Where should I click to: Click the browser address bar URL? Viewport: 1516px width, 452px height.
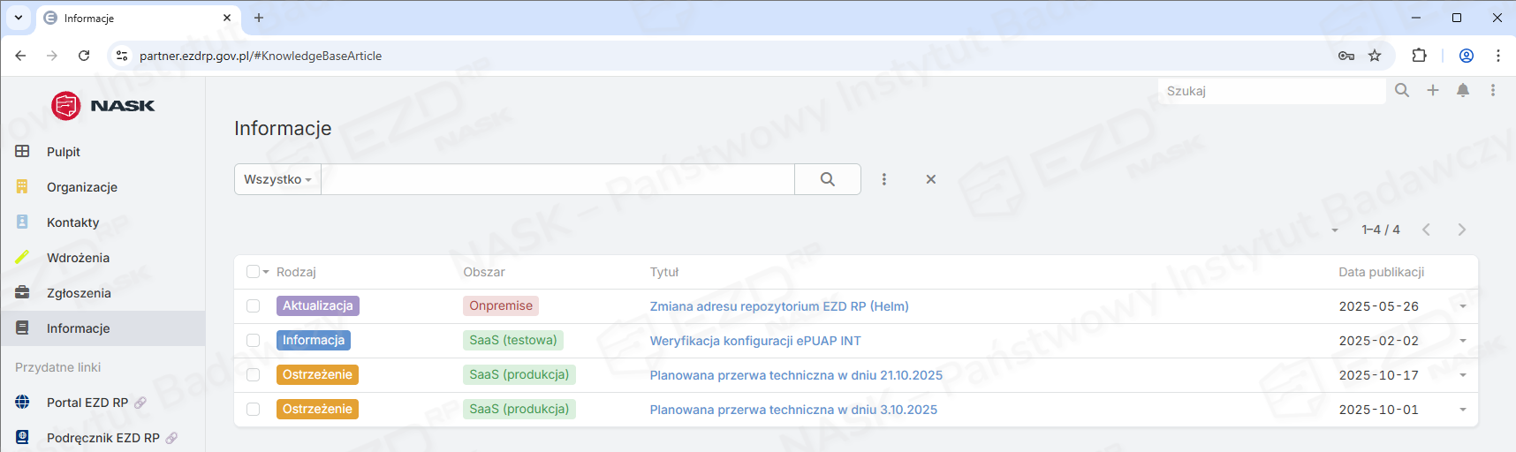pos(261,56)
